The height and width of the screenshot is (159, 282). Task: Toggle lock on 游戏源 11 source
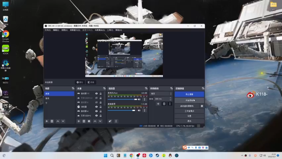point(100,93)
